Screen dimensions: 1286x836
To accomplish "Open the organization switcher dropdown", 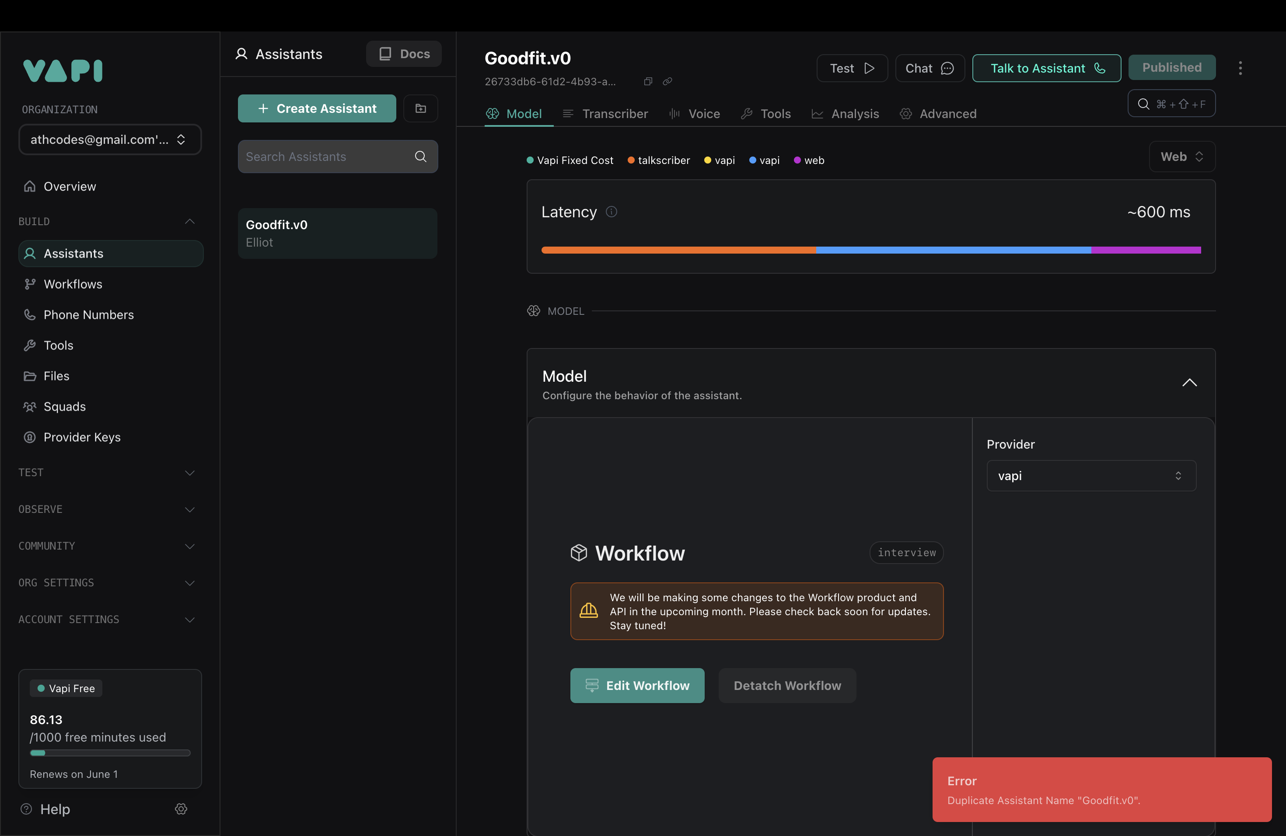I will coord(110,140).
